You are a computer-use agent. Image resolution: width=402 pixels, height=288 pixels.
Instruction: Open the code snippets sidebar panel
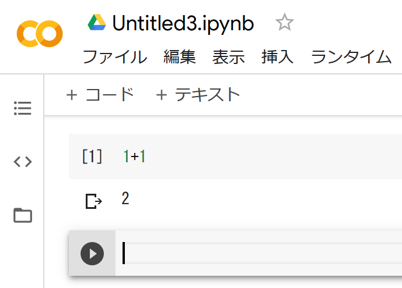pos(22,162)
